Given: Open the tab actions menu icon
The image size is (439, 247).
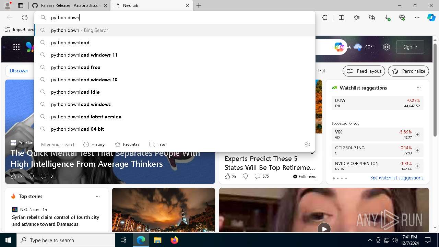Looking at the screenshot, I should point(21,5).
